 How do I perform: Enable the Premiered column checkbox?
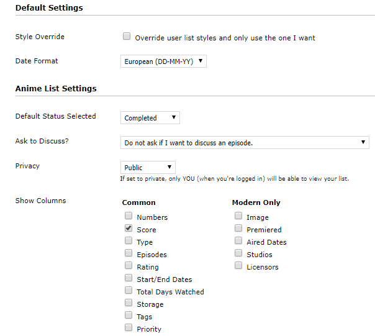[238, 229]
